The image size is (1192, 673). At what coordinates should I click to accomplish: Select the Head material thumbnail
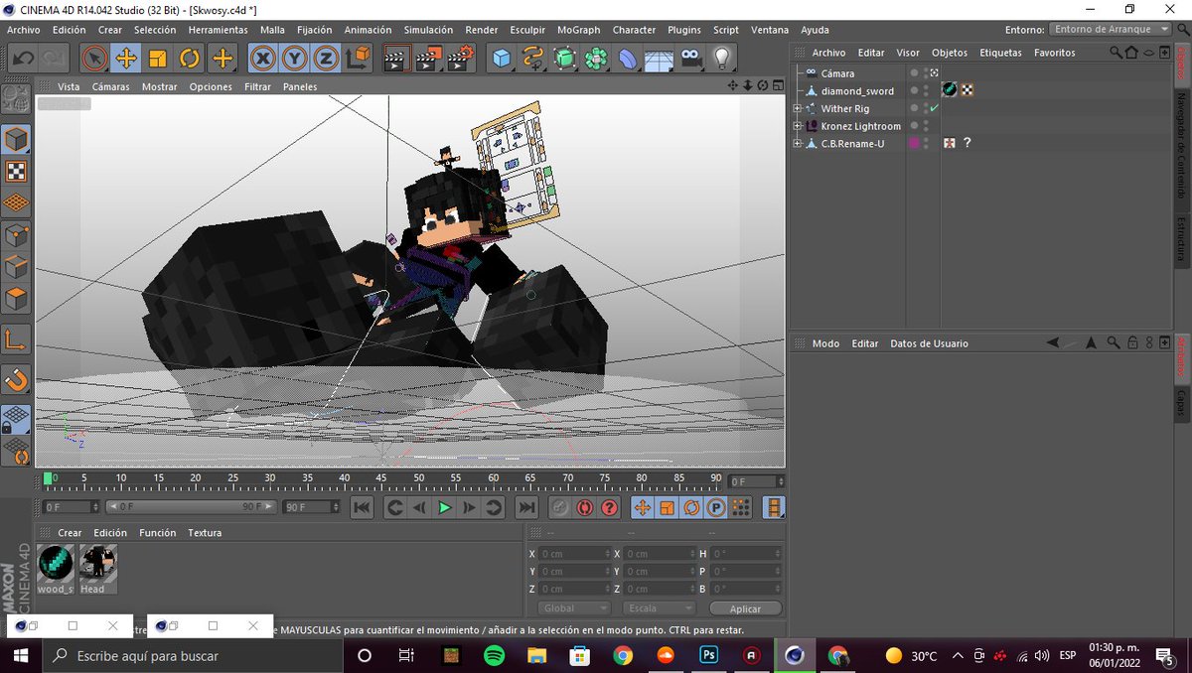(97, 568)
